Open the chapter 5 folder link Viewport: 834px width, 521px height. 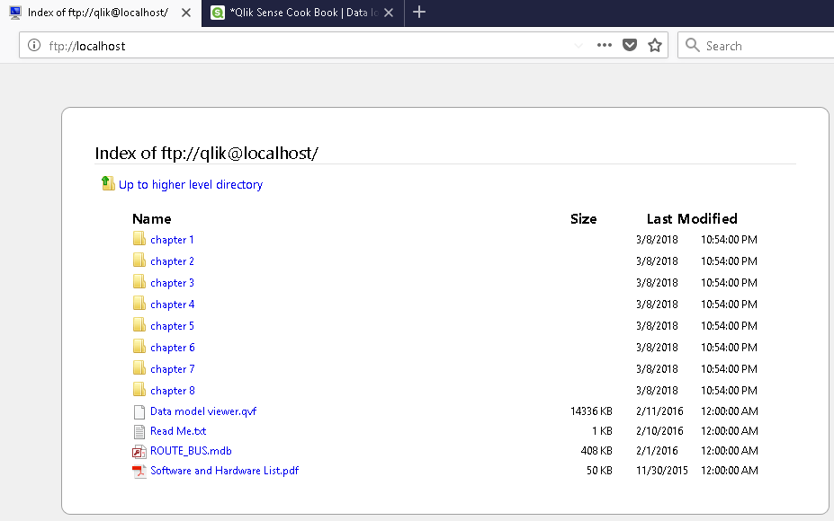pos(172,326)
